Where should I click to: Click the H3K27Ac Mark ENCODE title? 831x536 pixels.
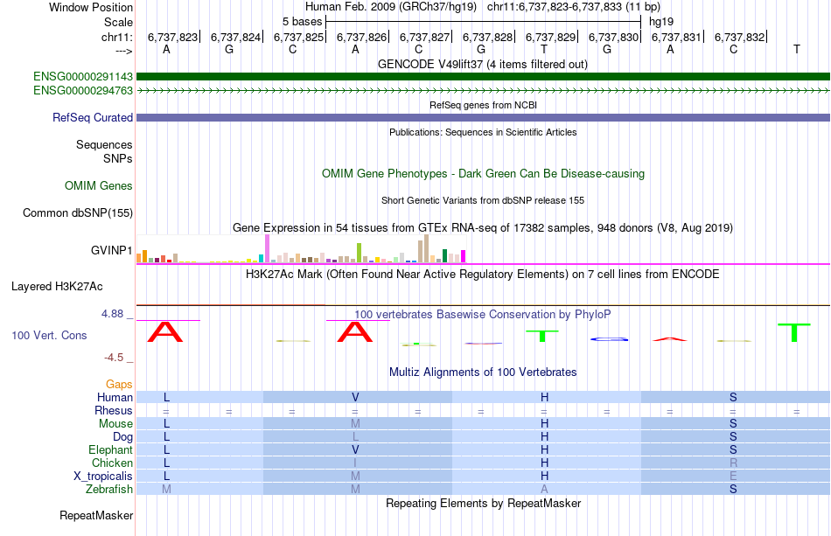[x=483, y=274]
